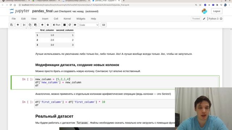This screenshot has width=232, height=130.
Task: Open the Widgets menu
Action: 81,19
